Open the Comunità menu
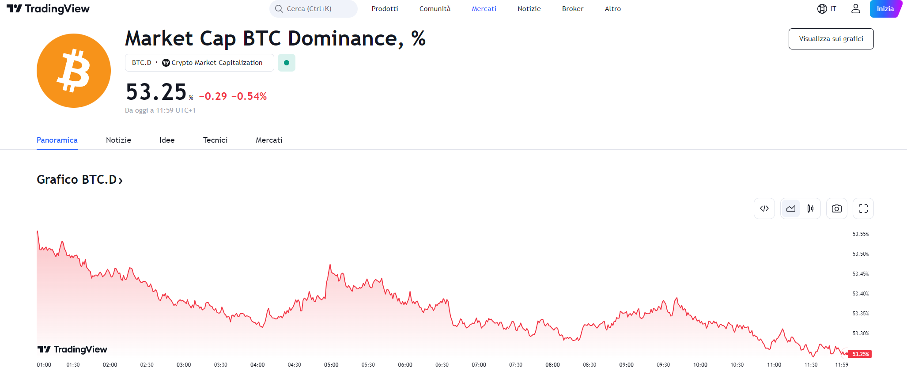The height and width of the screenshot is (375, 907). click(x=435, y=9)
